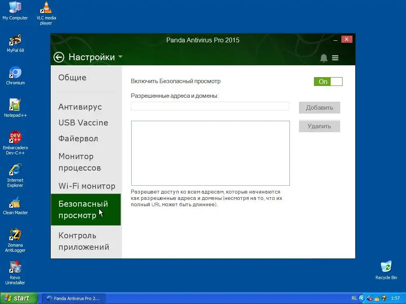
Task: Minimize the Panda Antivirus window
Action: 335,40
